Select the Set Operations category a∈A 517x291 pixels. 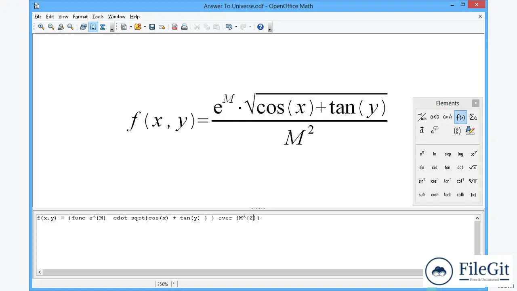coord(448,117)
